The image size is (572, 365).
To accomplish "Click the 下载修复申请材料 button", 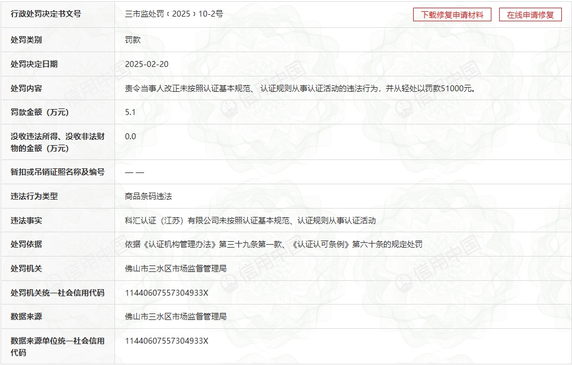I will [452, 15].
